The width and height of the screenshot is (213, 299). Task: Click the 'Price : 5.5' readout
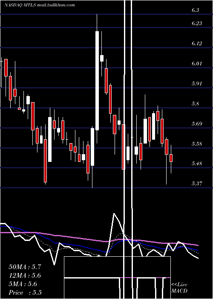(25, 293)
